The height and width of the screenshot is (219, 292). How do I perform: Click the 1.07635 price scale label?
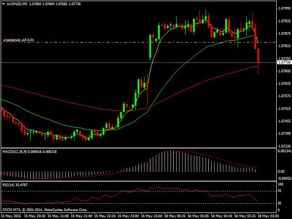(285, 84)
